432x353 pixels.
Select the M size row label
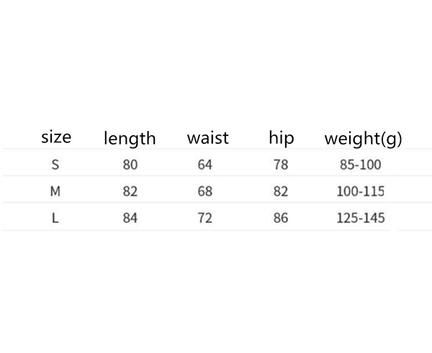point(55,191)
